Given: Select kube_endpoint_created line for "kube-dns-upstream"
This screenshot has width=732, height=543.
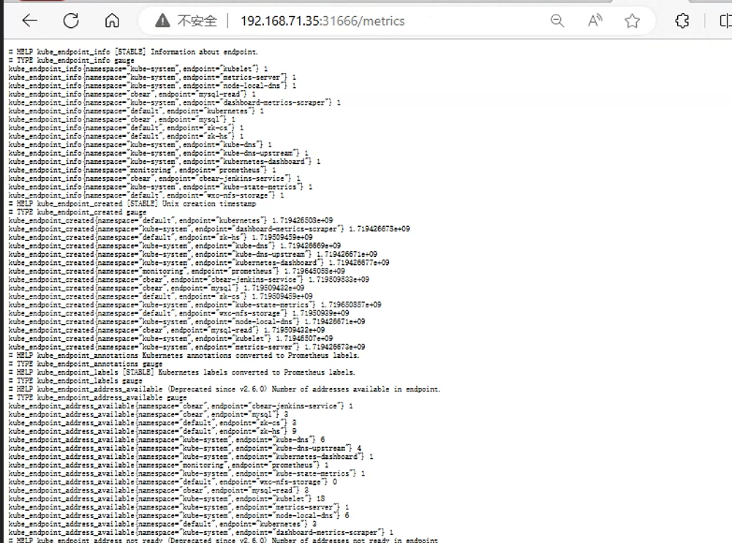Looking at the screenshot, I should [x=193, y=254].
